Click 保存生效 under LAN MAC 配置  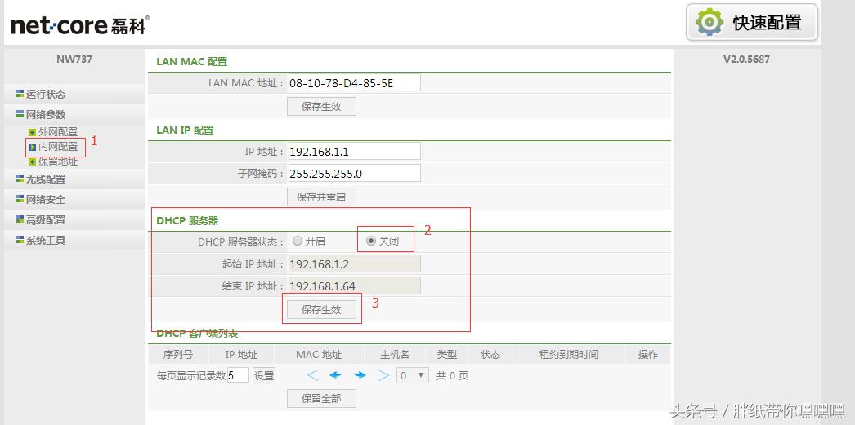[x=321, y=107]
